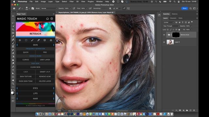Open Pass Through blend mode dropdown
209x117 pixels.
(x=171, y=26)
